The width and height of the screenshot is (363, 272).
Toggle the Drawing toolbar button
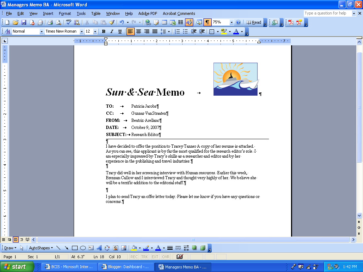pyautogui.click(x=189, y=22)
